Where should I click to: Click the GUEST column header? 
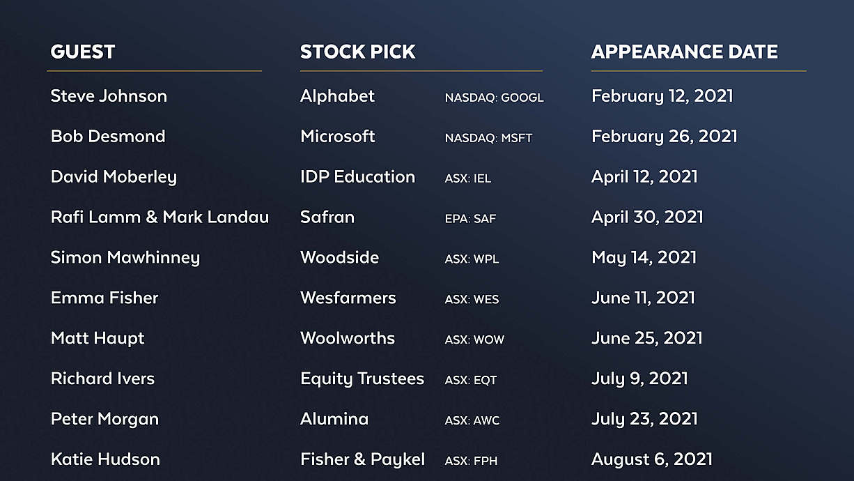click(x=83, y=52)
